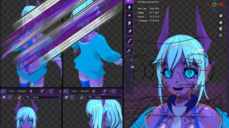Screen dimensions: 229x128
Task: Switch perspective/orthographic grid icon
Action: (x=221, y=35)
